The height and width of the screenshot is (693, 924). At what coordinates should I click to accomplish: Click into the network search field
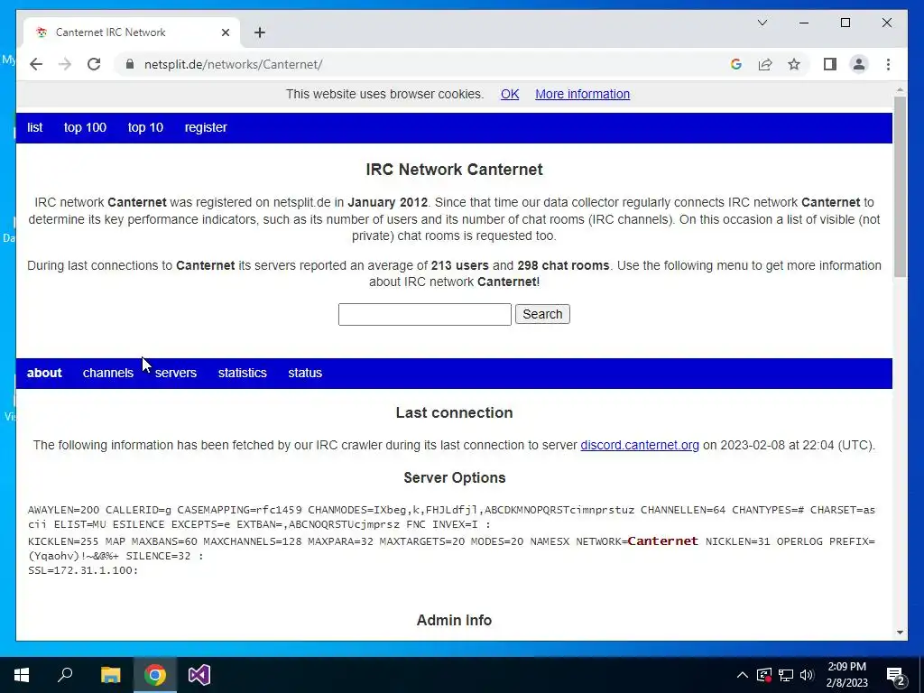point(424,314)
